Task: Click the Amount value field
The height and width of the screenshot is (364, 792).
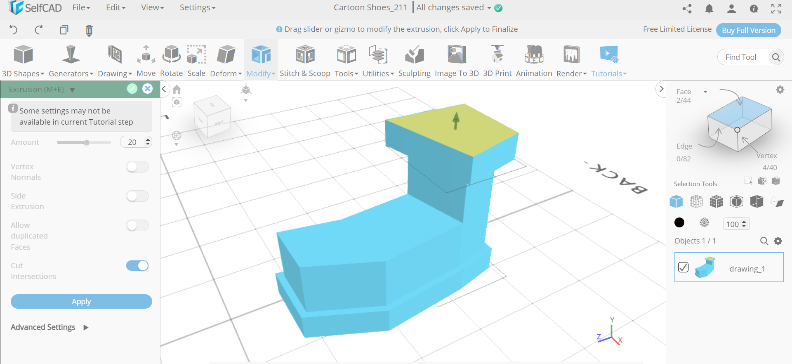Action: [133, 142]
